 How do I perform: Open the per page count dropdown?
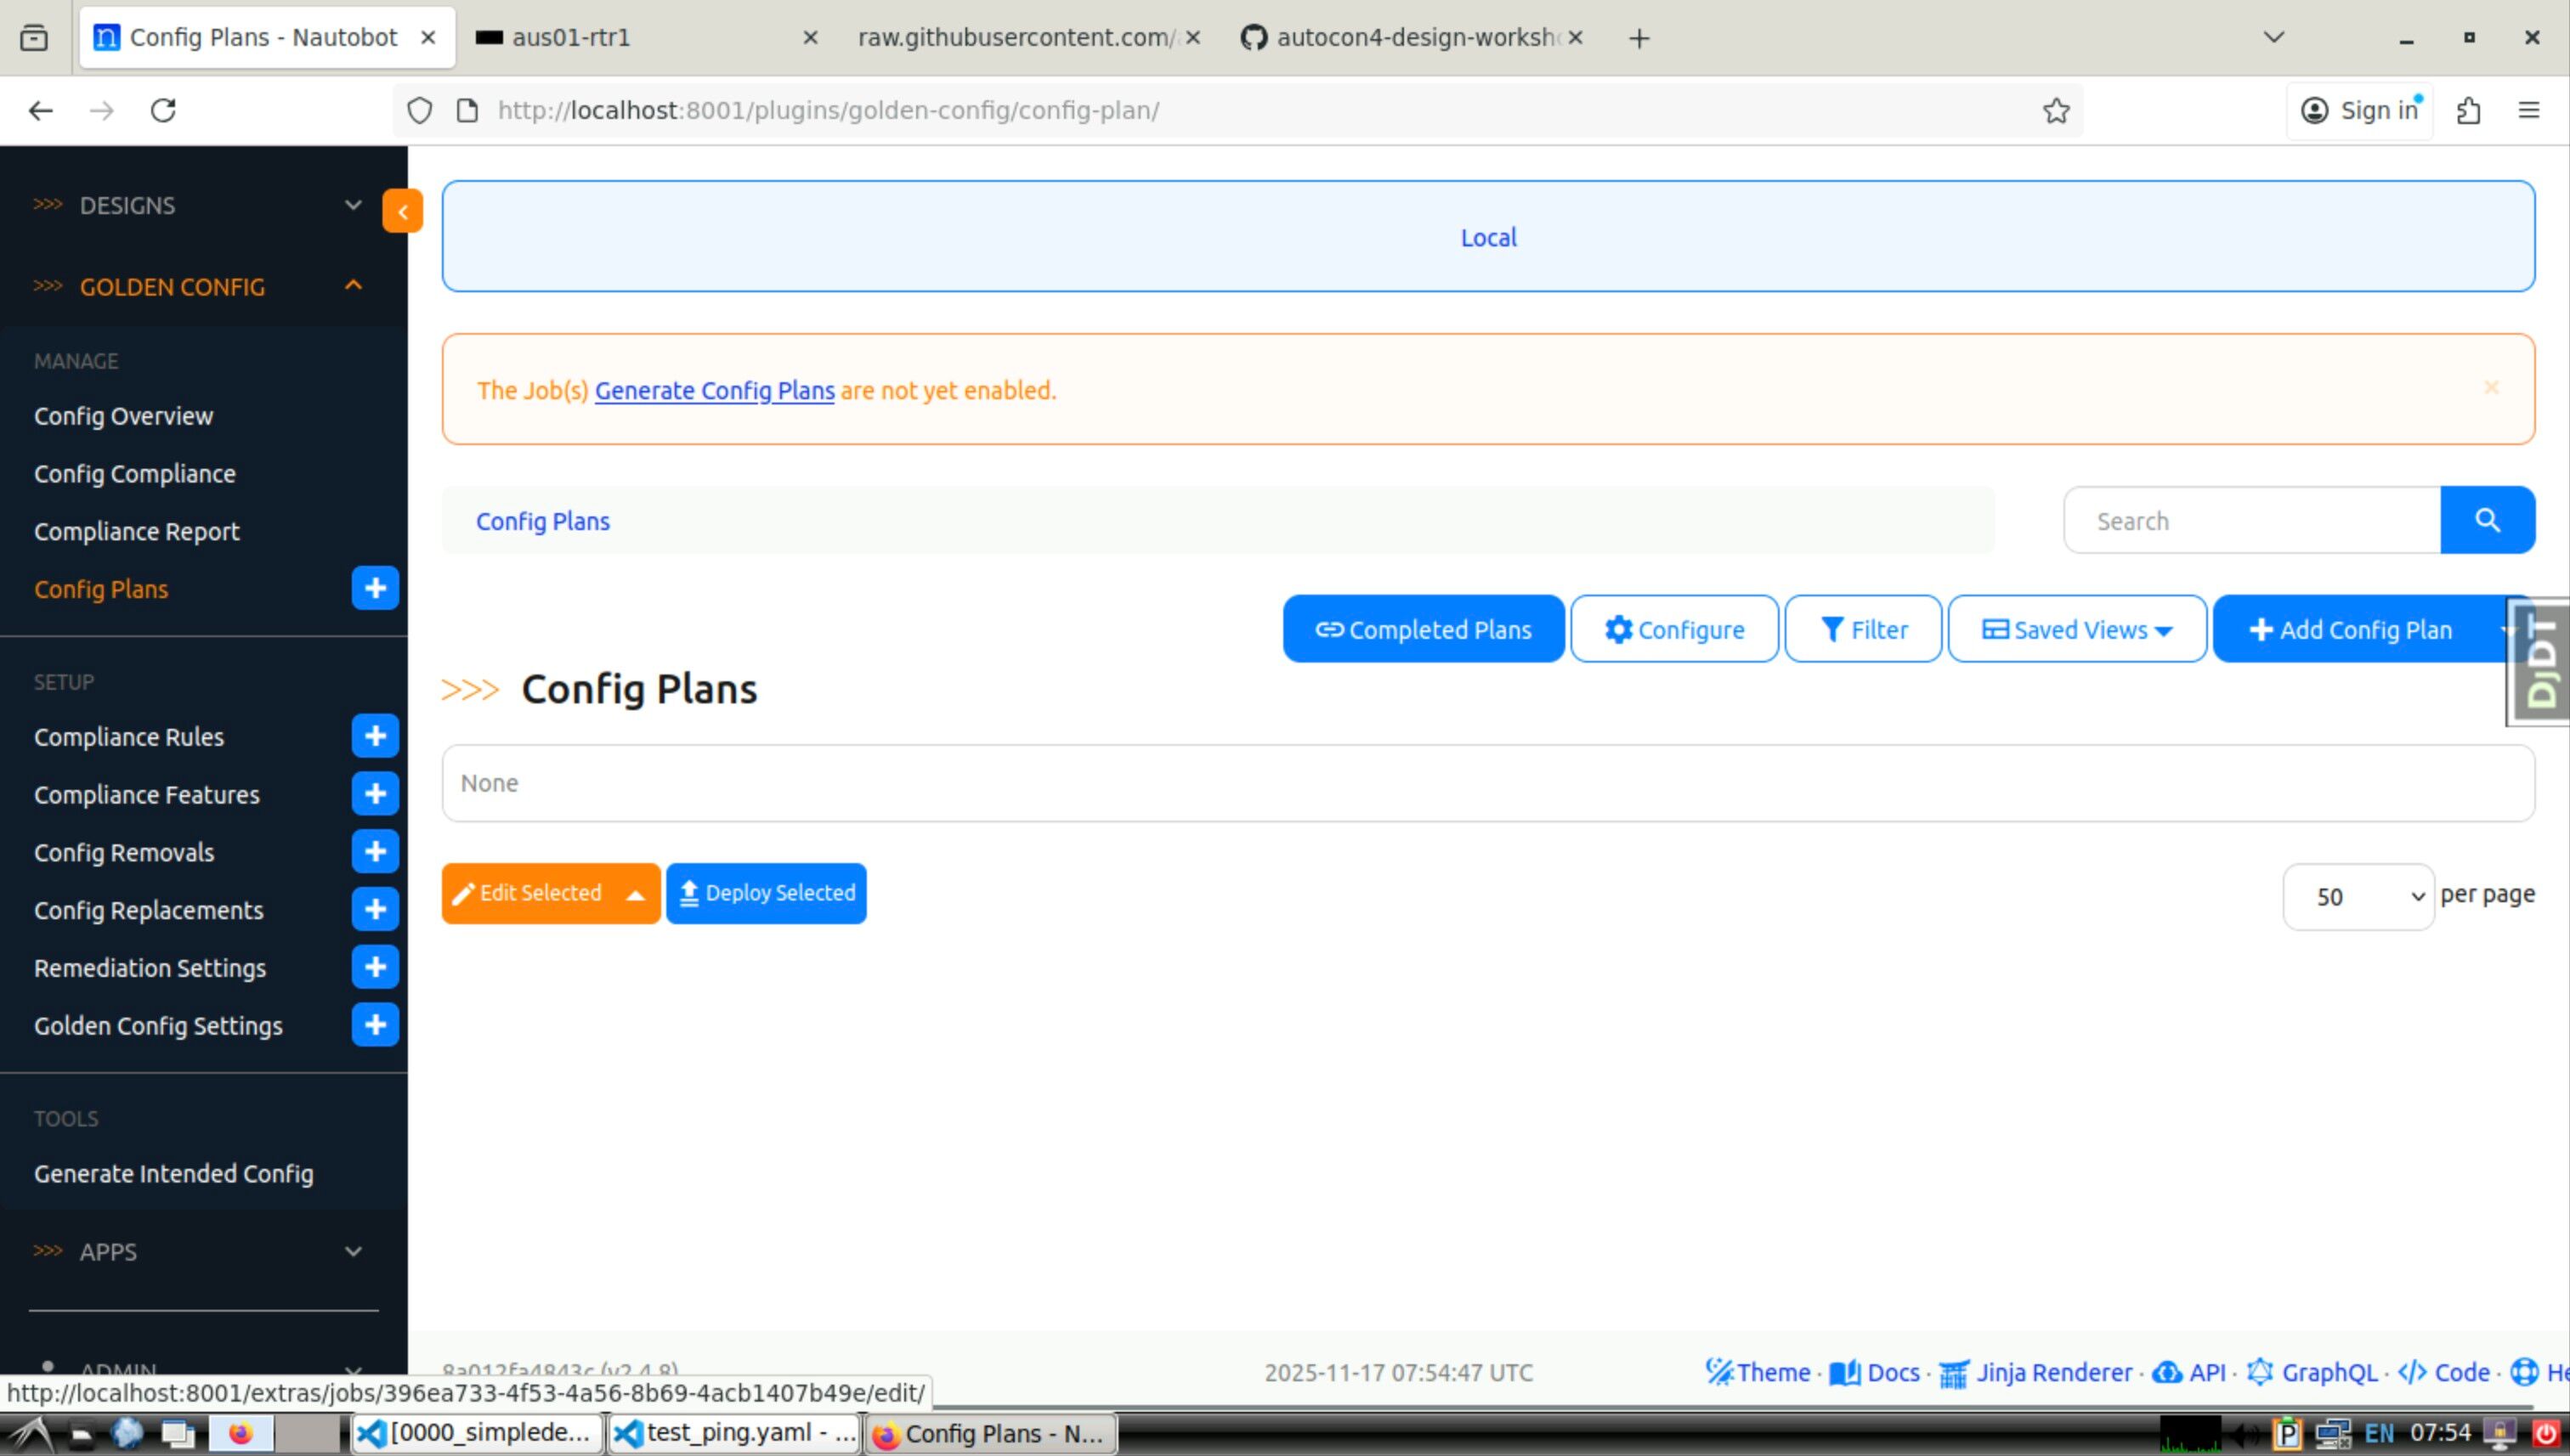click(2358, 897)
